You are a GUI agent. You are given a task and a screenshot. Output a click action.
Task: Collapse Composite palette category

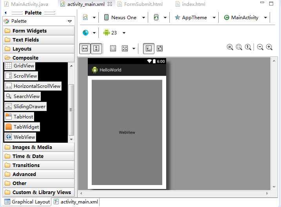39,58
